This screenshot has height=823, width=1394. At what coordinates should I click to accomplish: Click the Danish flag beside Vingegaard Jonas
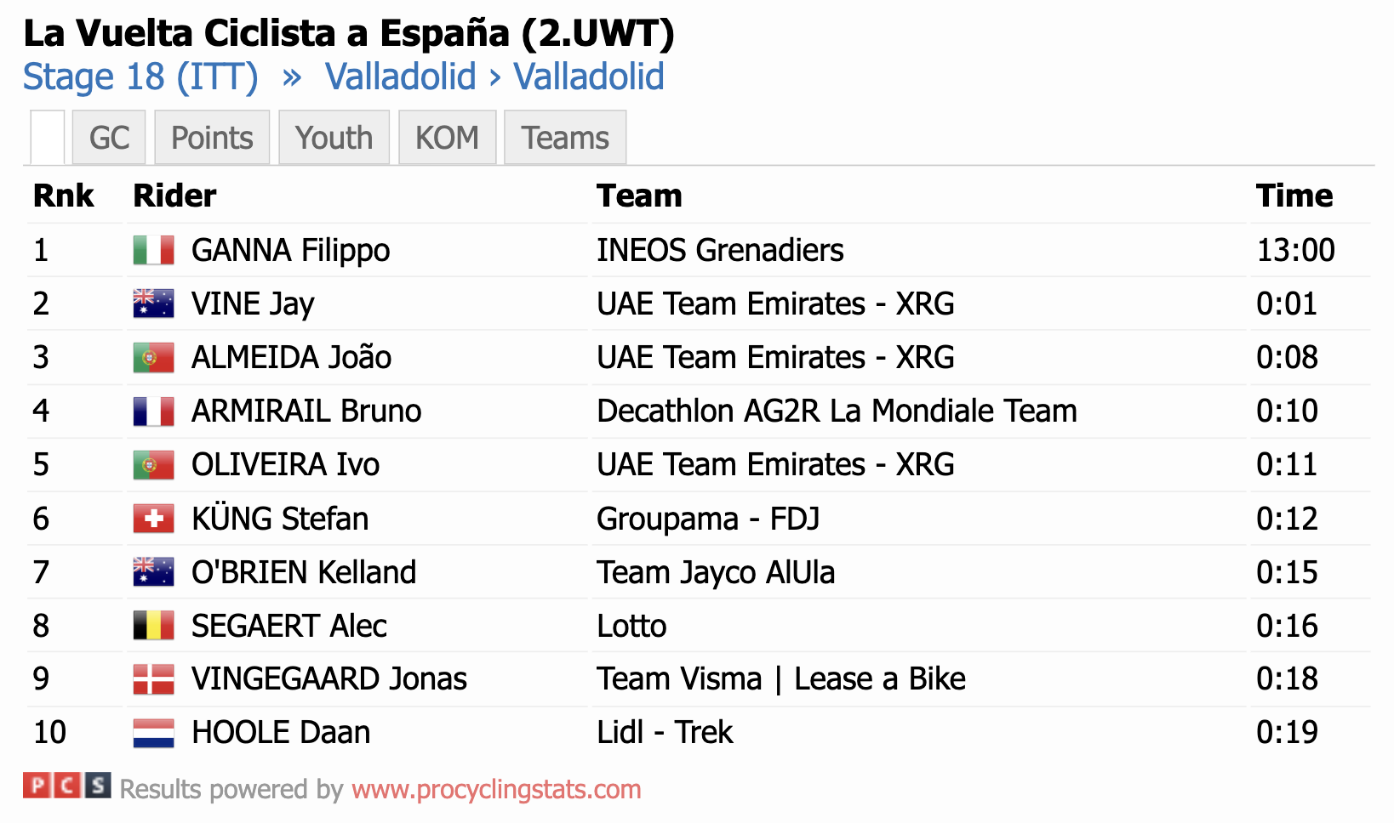pyautogui.click(x=154, y=679)
